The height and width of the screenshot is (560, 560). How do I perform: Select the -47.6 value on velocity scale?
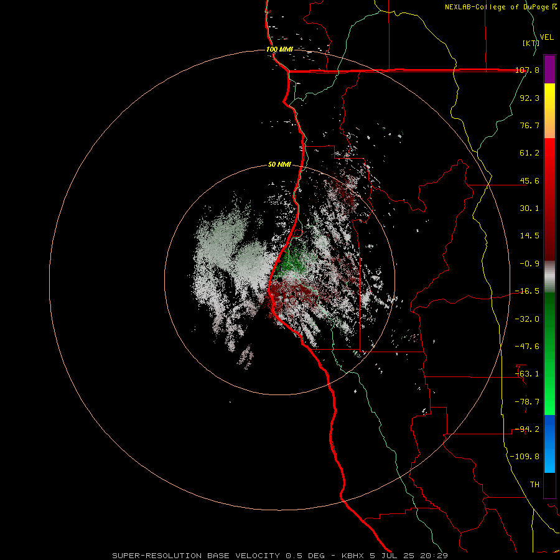[x=527, y=347]
